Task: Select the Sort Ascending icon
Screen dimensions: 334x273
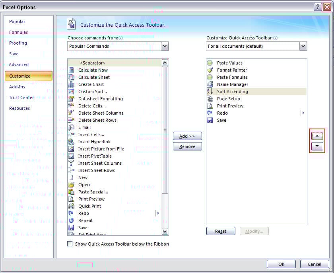Action: tap(210, 92)
